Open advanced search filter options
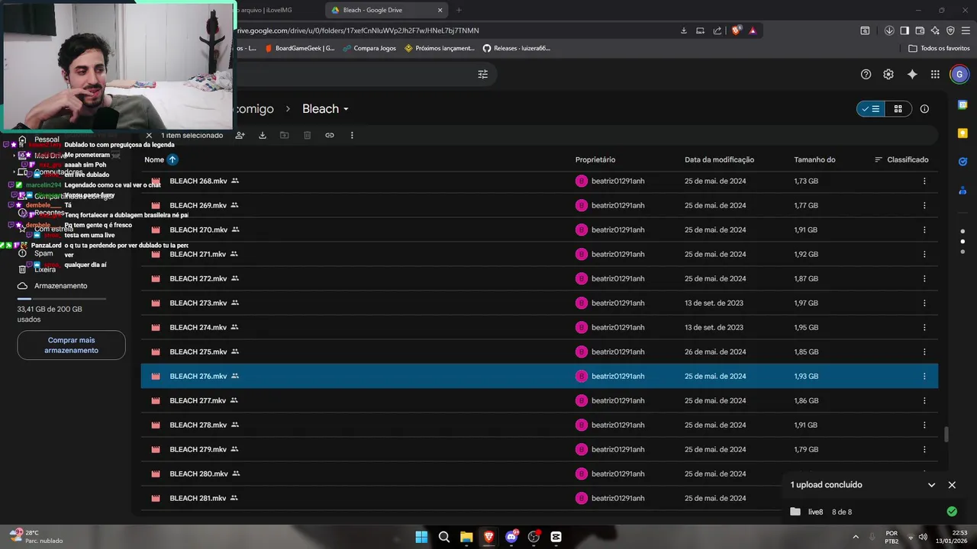Image resolution: width=977 pixels, height=549 pixels. pyautogui.click(x=482, y=74)
